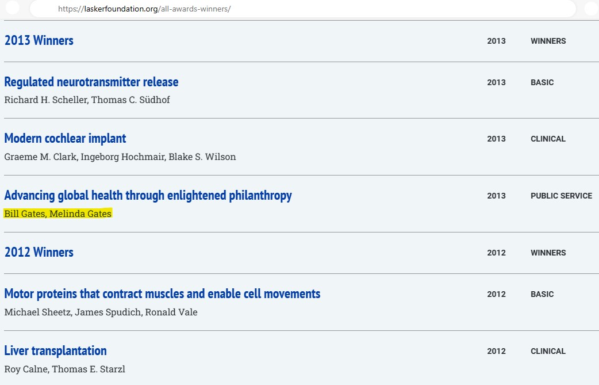Click the CLINICAL label beside Liver transplantation
Image resolution: width=599 pixels, height=385 pixels.
point(548,352)
